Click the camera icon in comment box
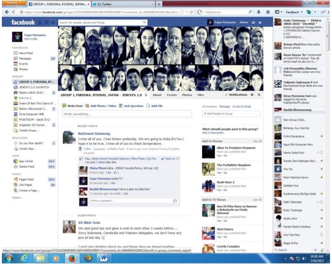 pos(175,201)
